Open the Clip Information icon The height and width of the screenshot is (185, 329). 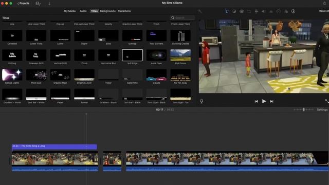(293, 11)
